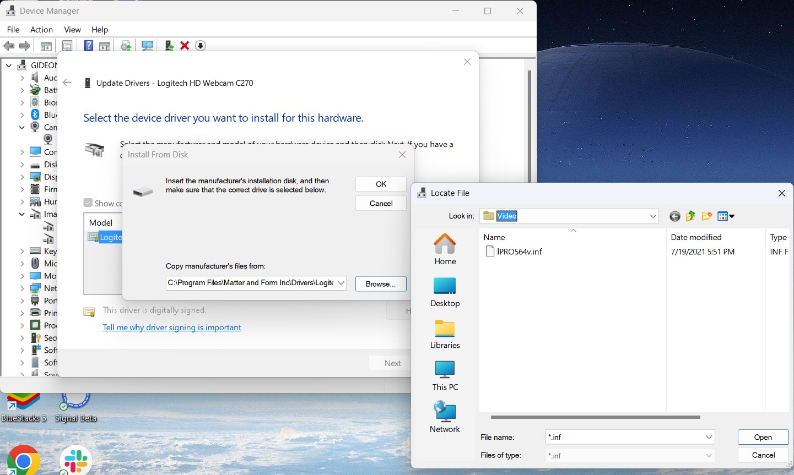Click the Forward arrow in Device Manager toolbar
Image resolution: width=794 pixels, height=475 pixels.
[24, 46]
